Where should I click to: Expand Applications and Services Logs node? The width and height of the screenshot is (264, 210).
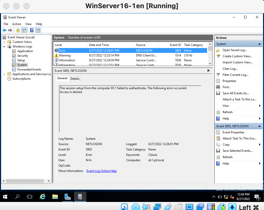point(4,74)
